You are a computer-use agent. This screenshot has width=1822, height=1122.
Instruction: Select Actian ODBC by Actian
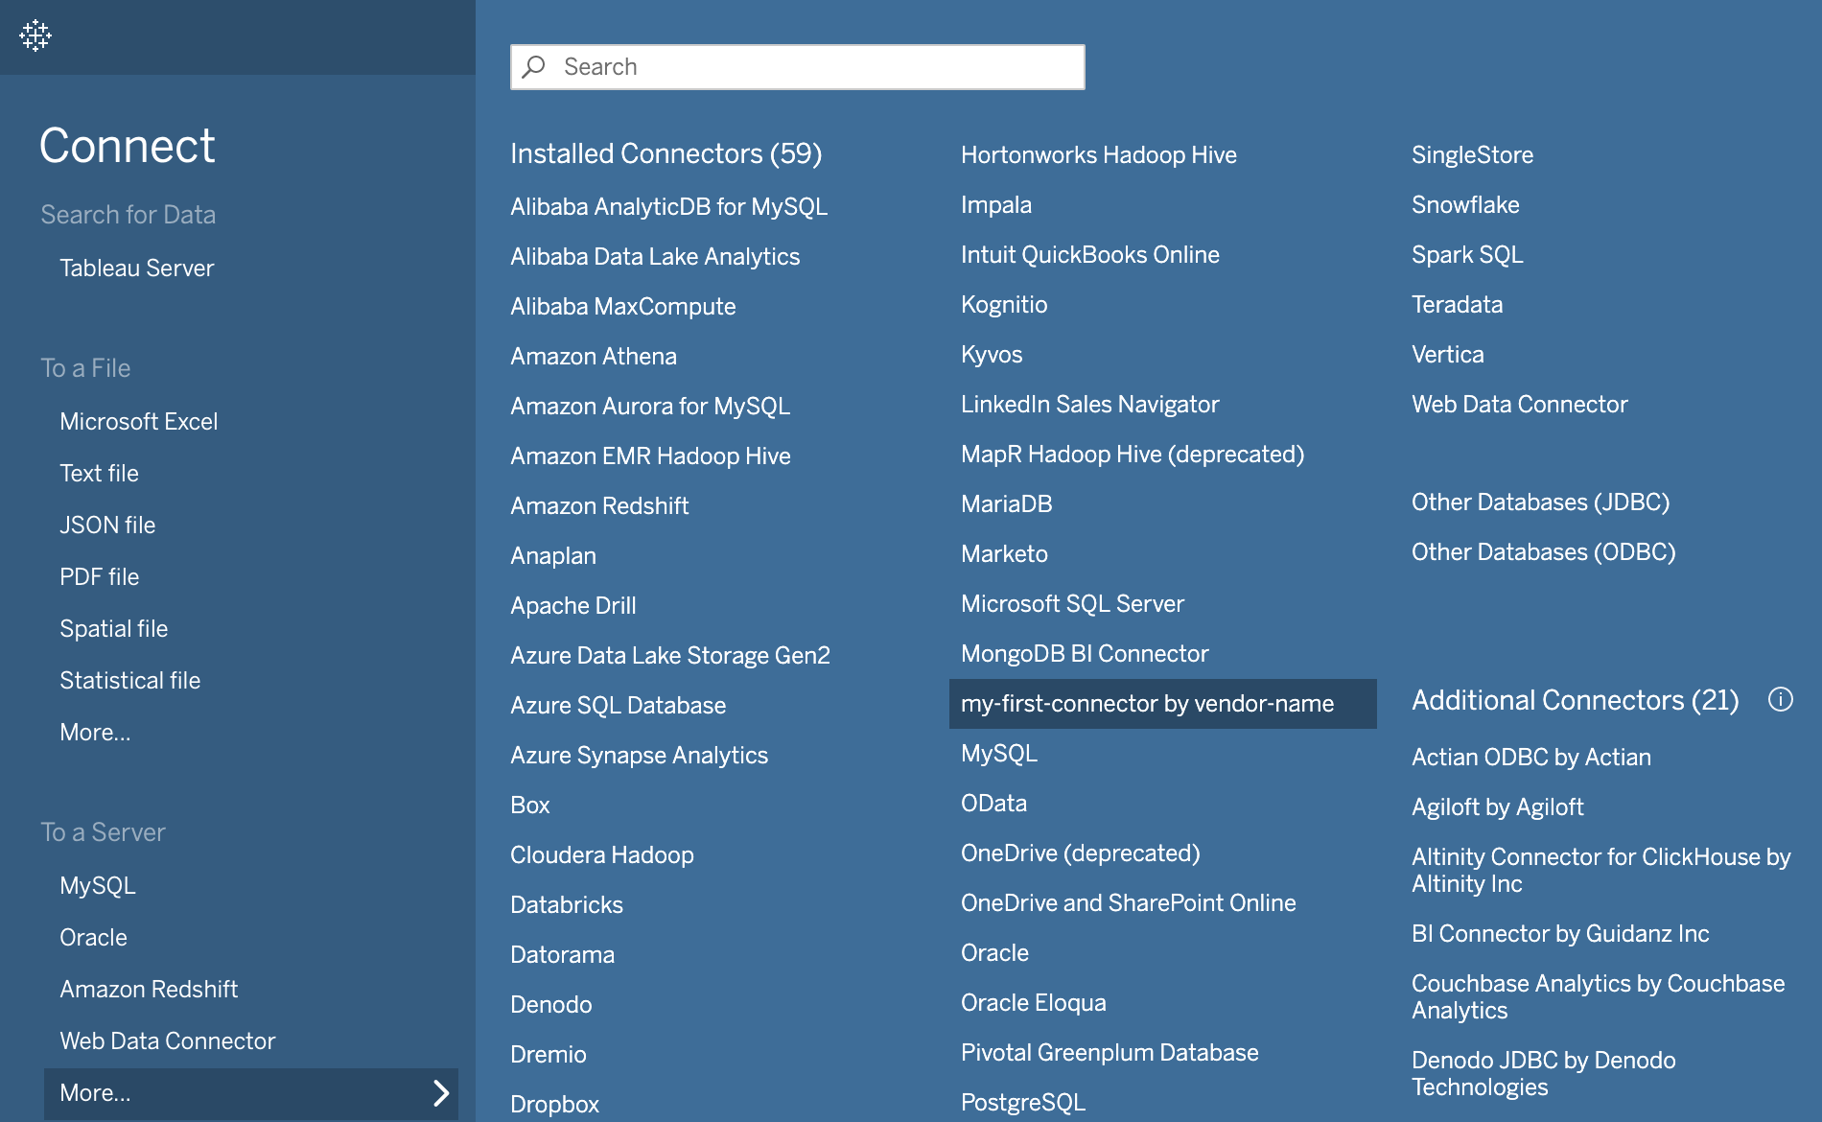click(x=1530, y=757)
